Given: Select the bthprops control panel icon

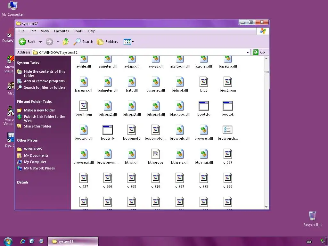Looking at the screenshot, I should (x=156, y=154).
